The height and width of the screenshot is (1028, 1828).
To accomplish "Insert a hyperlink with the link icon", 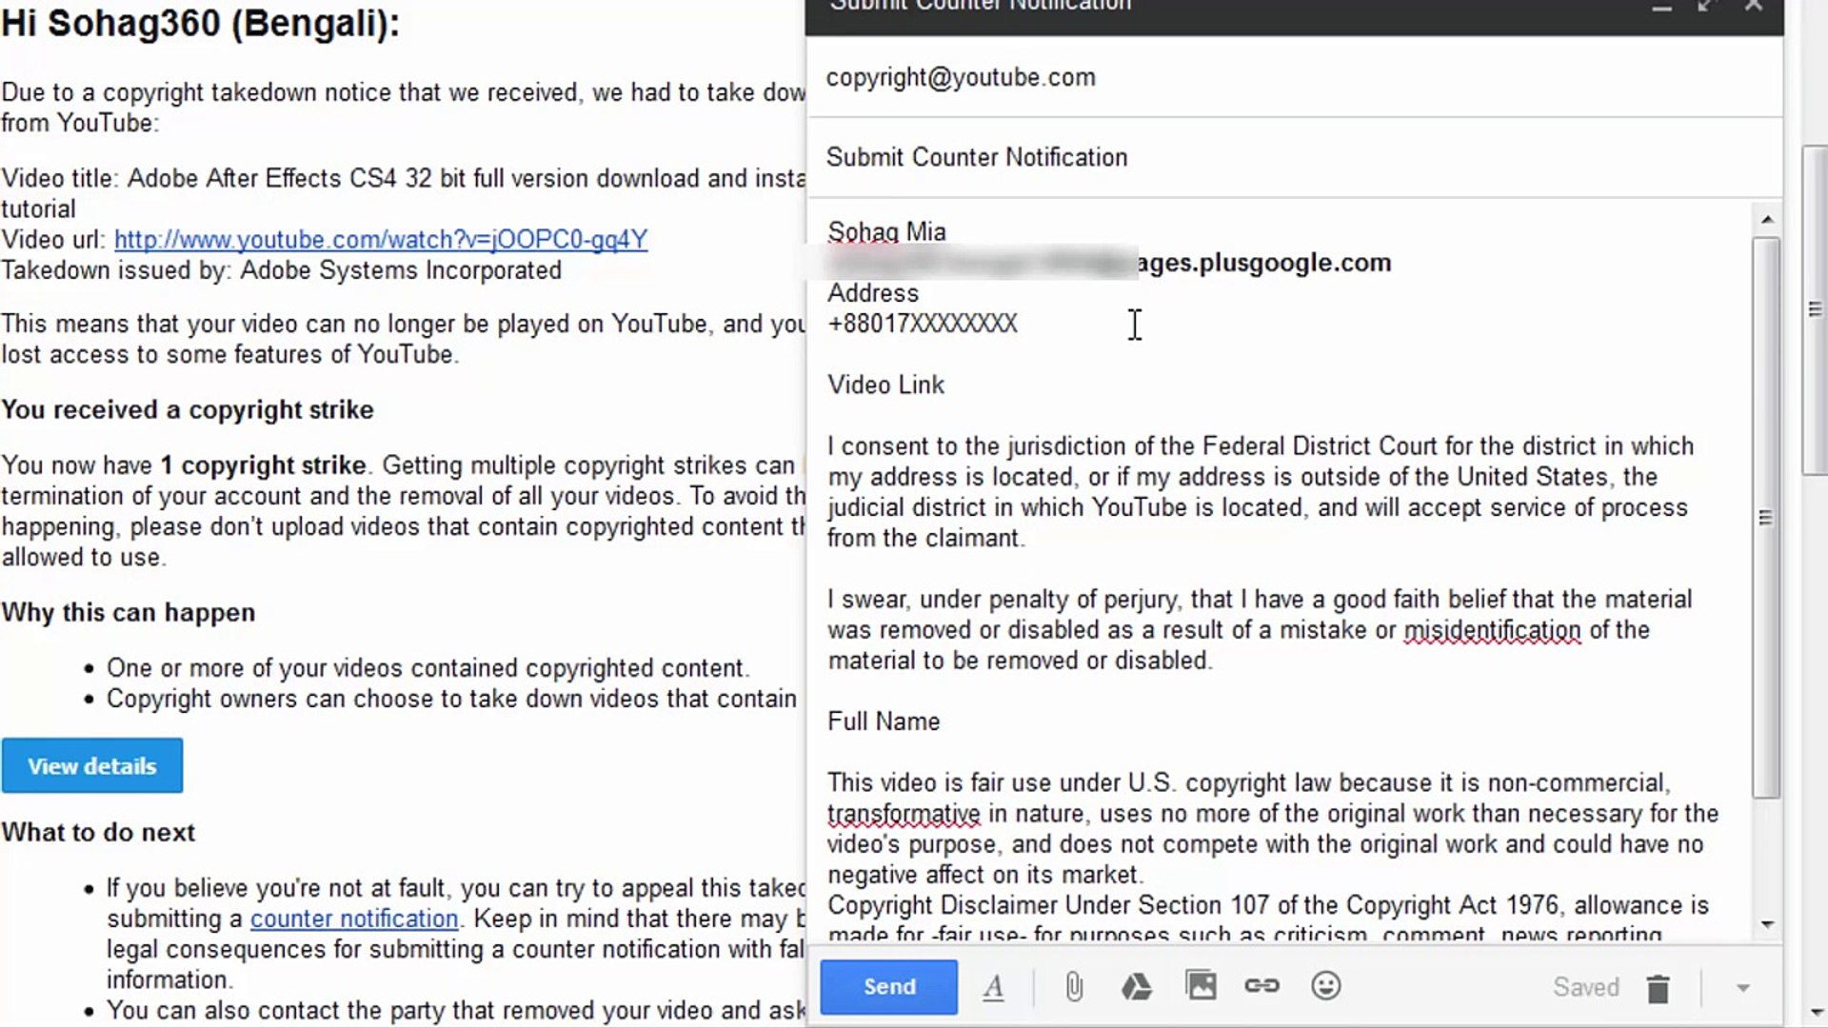I will (x=1262, y=987).
